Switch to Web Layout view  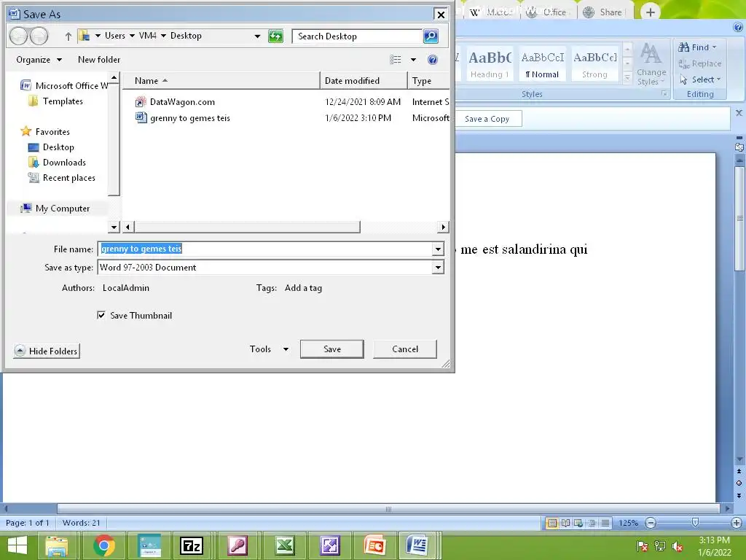coord(578,523)
